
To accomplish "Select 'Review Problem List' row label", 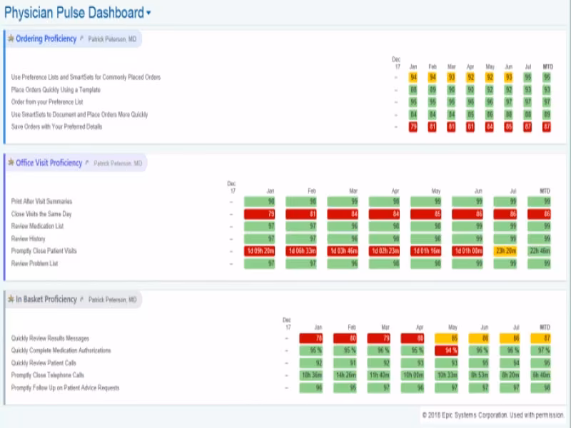I will (34, 263).
